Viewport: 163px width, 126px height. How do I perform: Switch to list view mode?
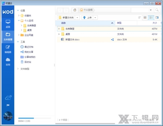pos(151,18)
